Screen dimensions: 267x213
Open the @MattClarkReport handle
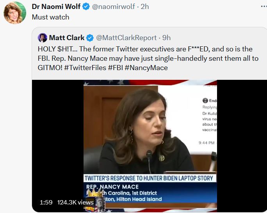[126, 38]
